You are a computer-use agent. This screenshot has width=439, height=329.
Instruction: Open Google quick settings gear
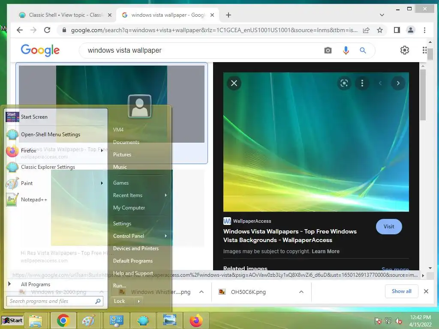pos(404,51)
